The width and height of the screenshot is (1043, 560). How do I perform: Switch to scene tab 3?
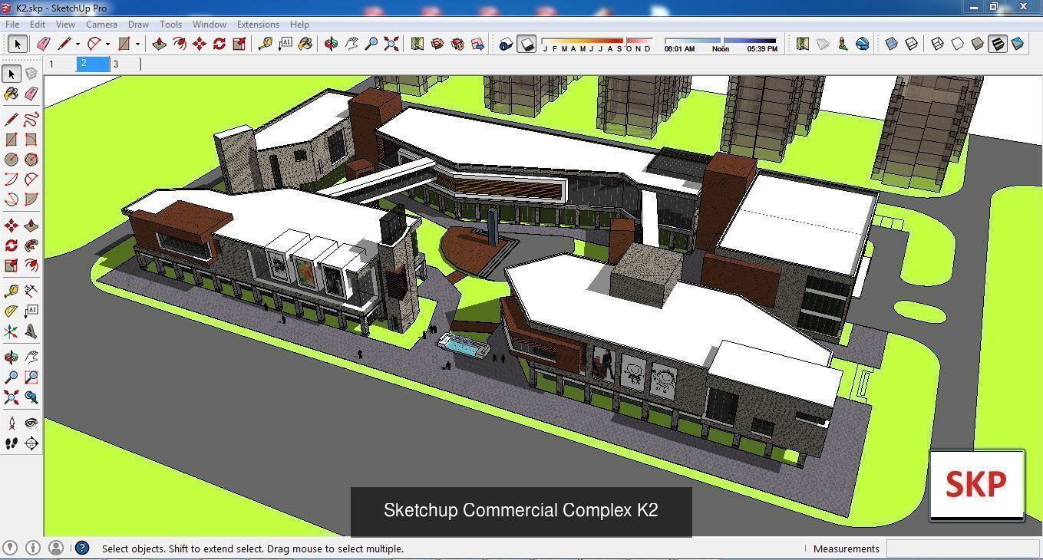(125, 64)
